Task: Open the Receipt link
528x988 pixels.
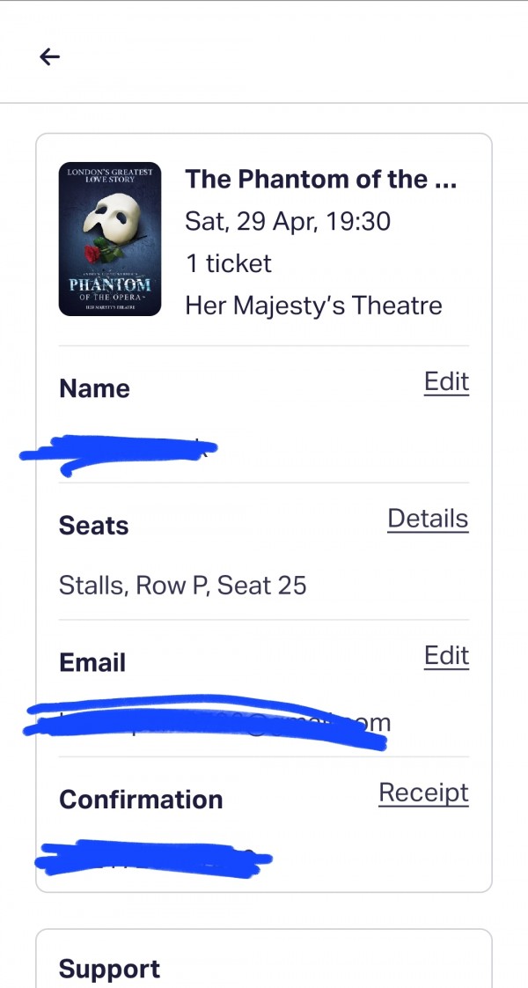Action: pyautogui.click(x=423, y=794)
